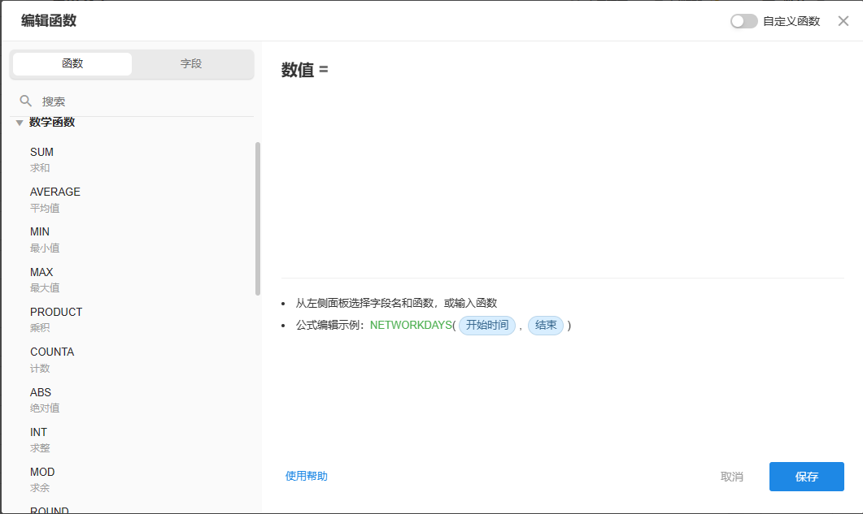Choose the ABS absolute value function

tap(41, 400)
